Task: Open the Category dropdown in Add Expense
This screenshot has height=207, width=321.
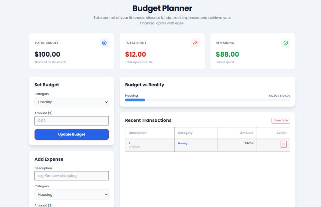Action: [x=71, y=194]
